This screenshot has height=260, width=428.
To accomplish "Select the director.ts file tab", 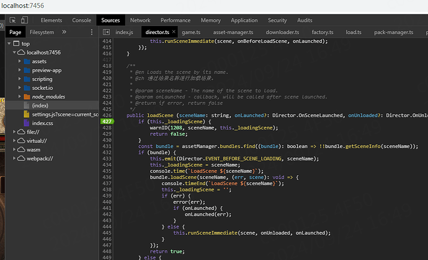I will [157, 32].
